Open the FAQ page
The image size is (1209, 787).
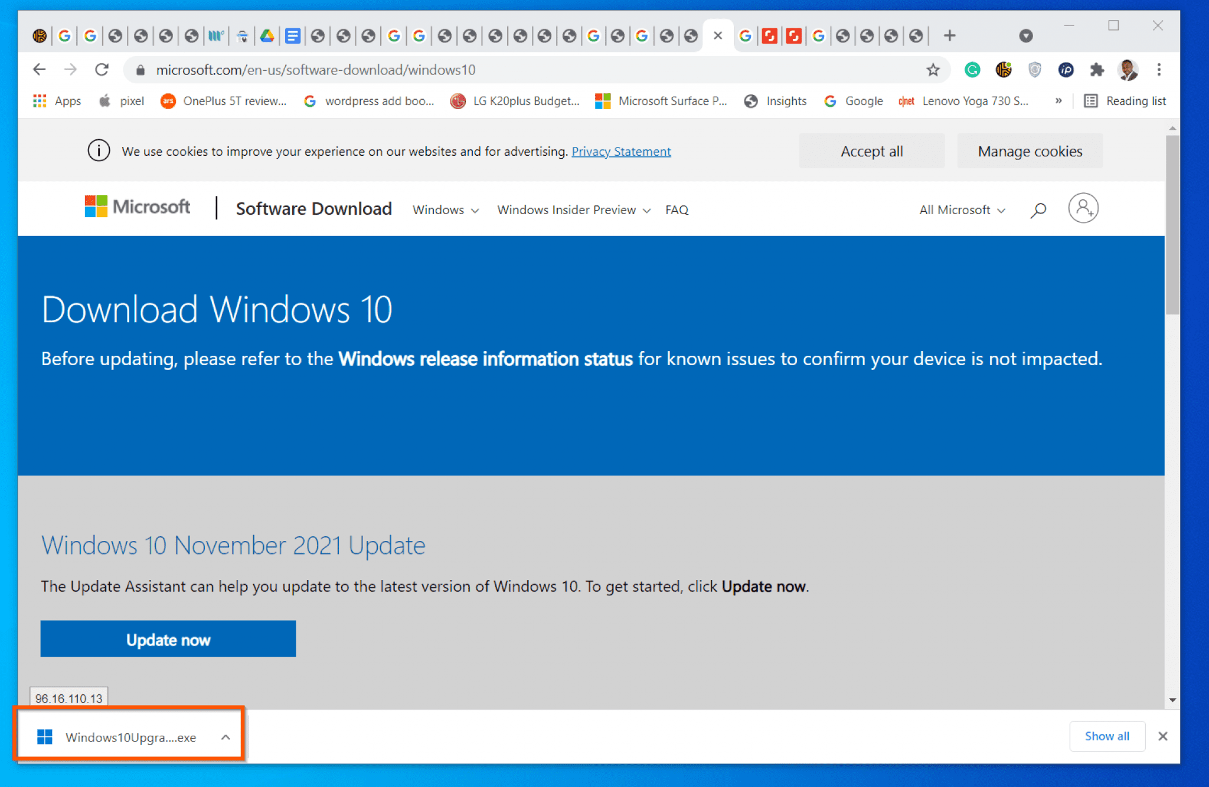point(677,210)
